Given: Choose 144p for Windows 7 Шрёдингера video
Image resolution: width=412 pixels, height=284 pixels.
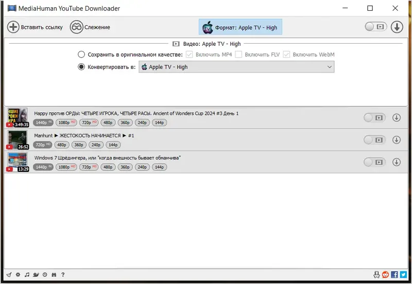Looking at the screenshot, I should tap(159, 167).
